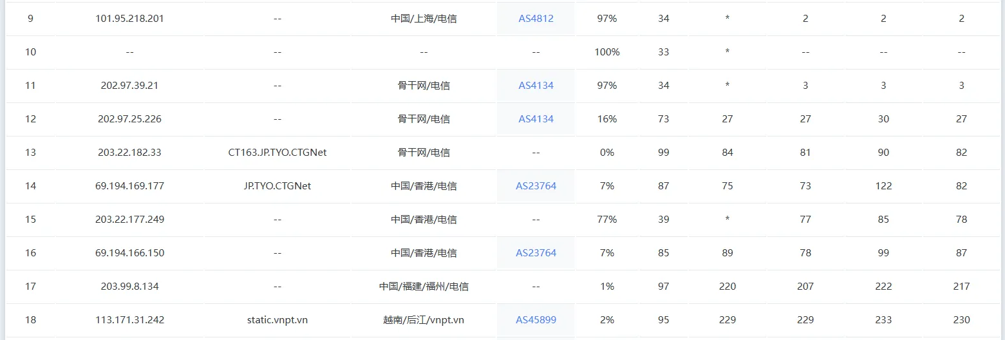Click hostname CT163.JP.TYO.CTGNet

click(277, 153)
